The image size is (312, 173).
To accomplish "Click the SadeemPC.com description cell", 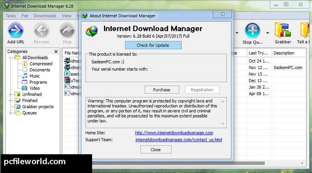I will (288, 67).
